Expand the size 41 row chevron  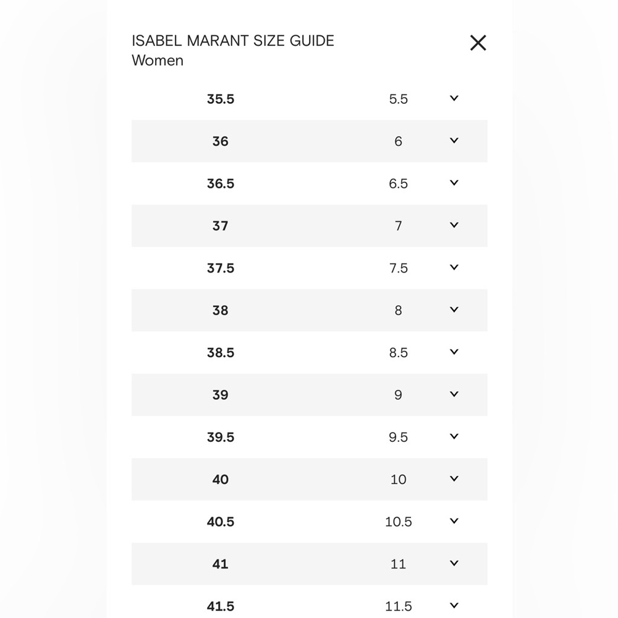click(x=454, y=563)
